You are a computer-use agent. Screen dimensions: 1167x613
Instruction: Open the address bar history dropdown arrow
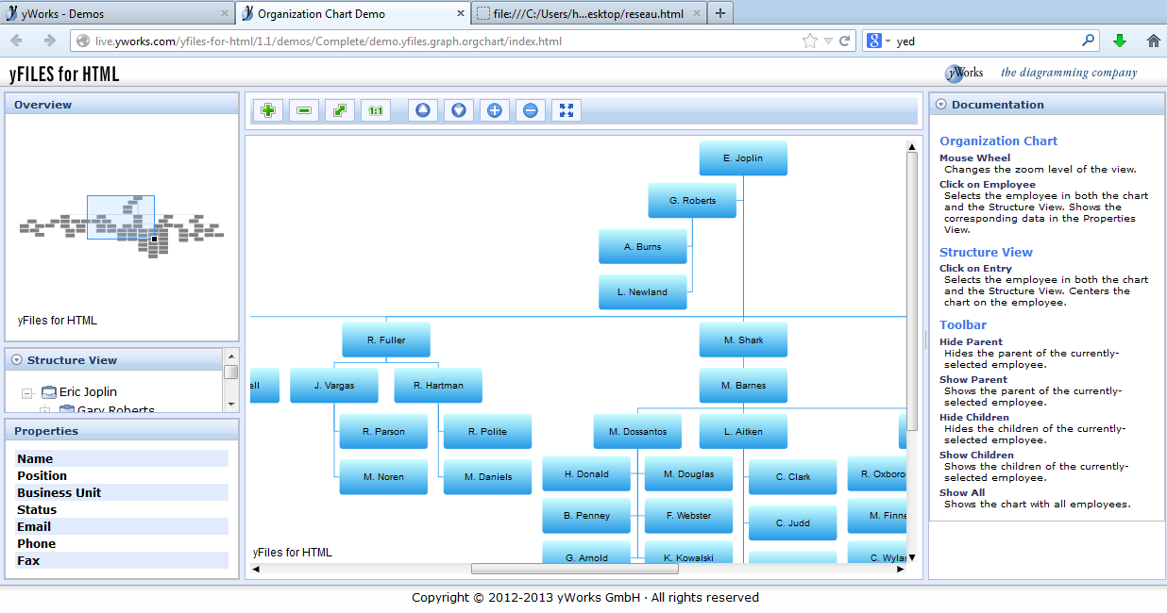(x=828, y=41)
